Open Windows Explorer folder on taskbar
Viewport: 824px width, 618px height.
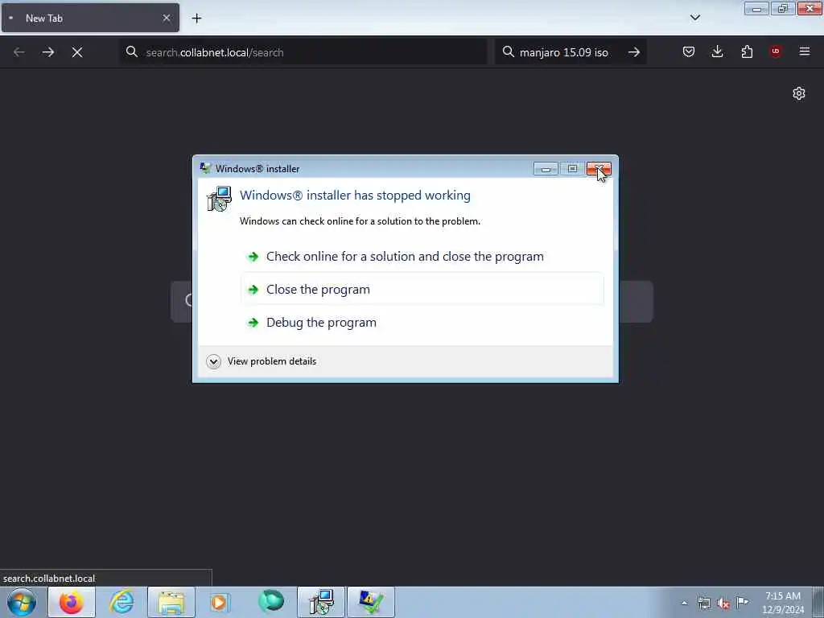[x=171, y=602]
